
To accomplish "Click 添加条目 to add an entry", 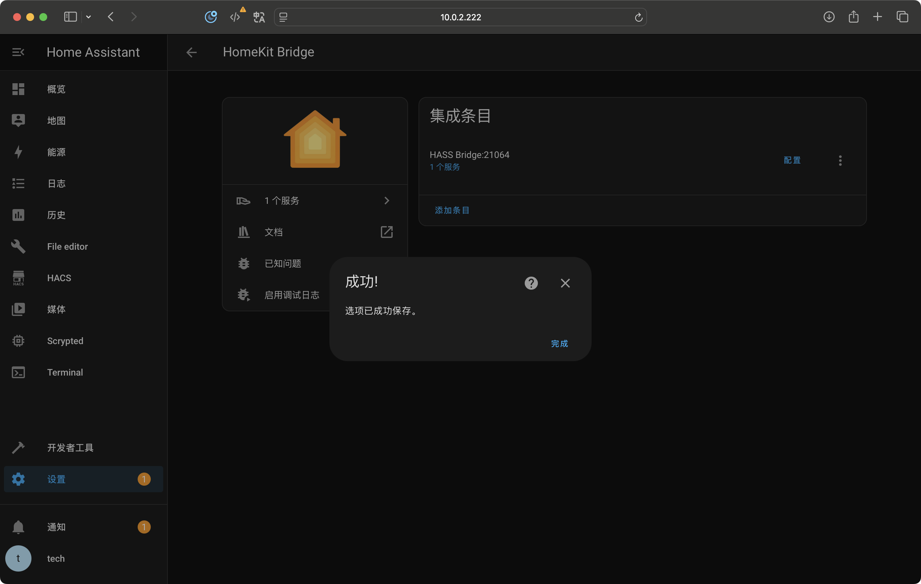I will 452,210.
